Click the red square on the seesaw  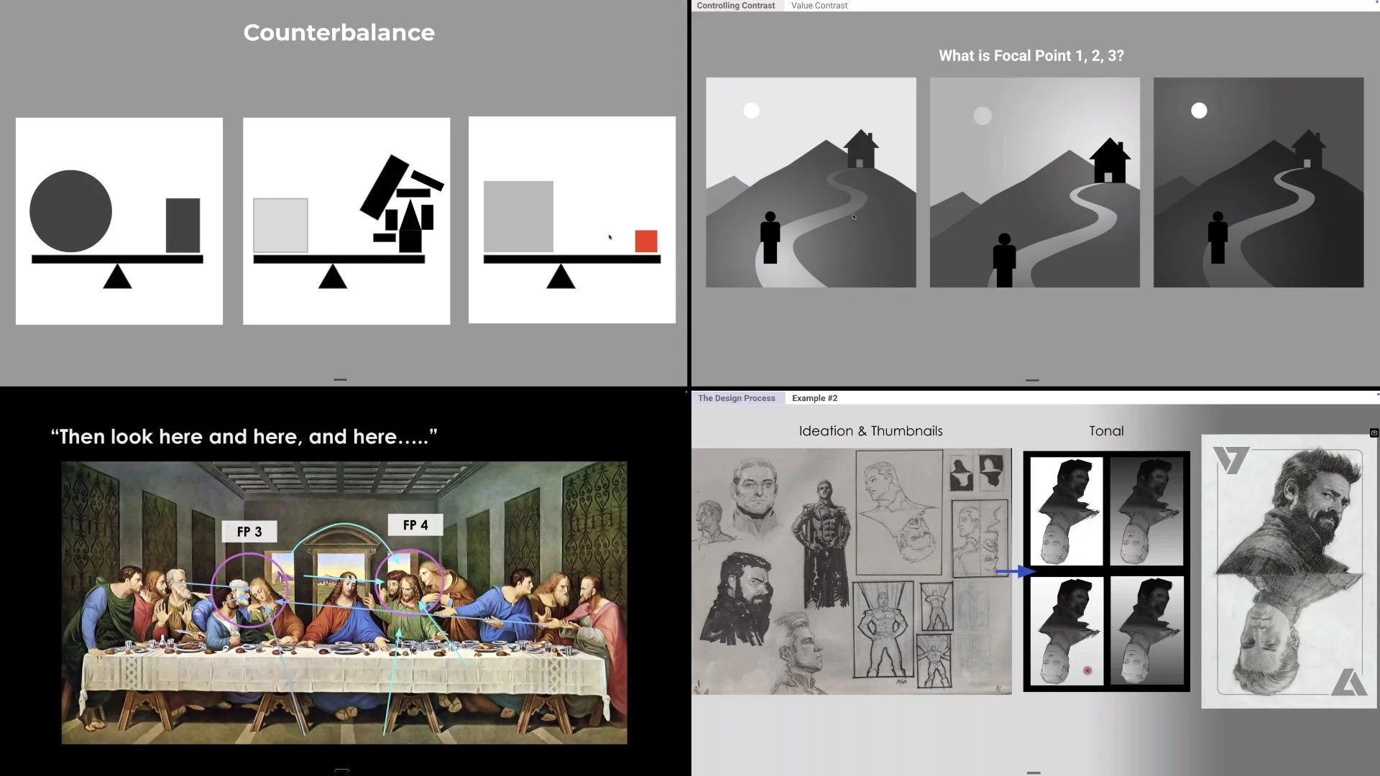(645, 241)
